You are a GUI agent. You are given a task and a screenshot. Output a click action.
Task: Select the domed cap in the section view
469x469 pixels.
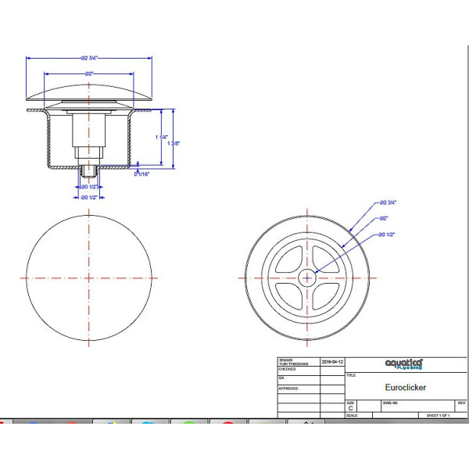click(x=89, y=92)
